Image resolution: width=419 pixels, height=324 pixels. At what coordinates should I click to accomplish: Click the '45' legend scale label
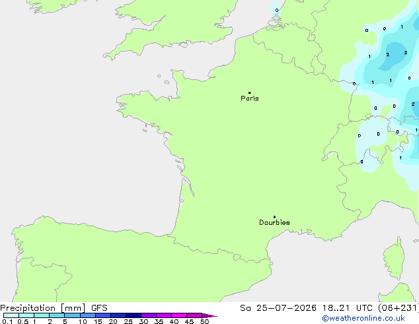pos(189,321)
